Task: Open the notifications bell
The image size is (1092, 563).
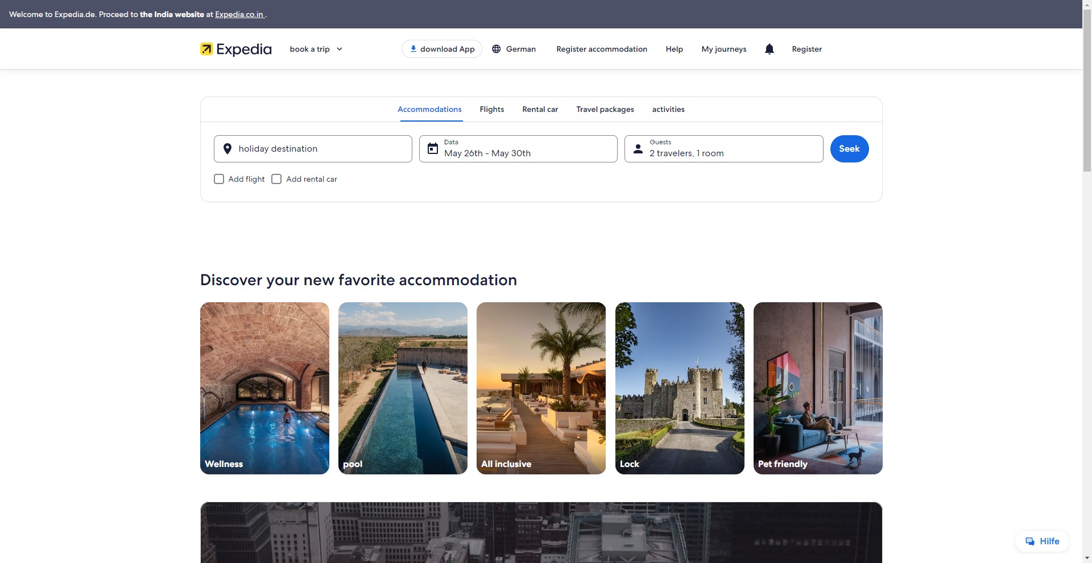Action: point(769,49)
